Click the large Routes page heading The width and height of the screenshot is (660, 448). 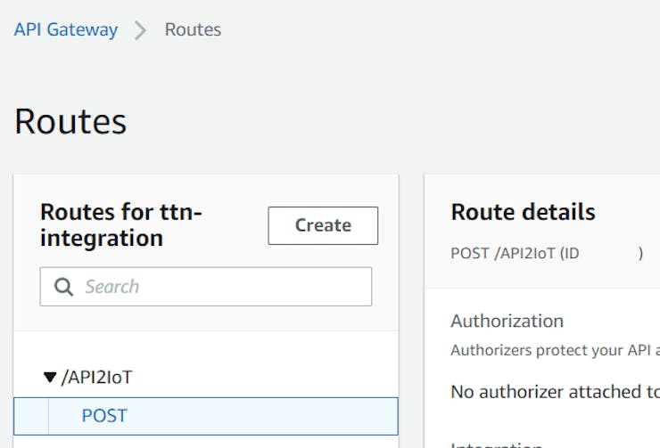(x=70, y=121)
